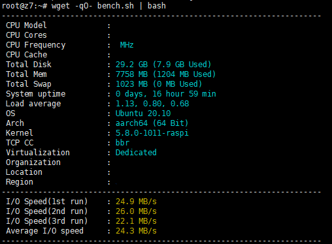Click the 'CPU Cores' label
332x244 pixels.
coord(26,35)
